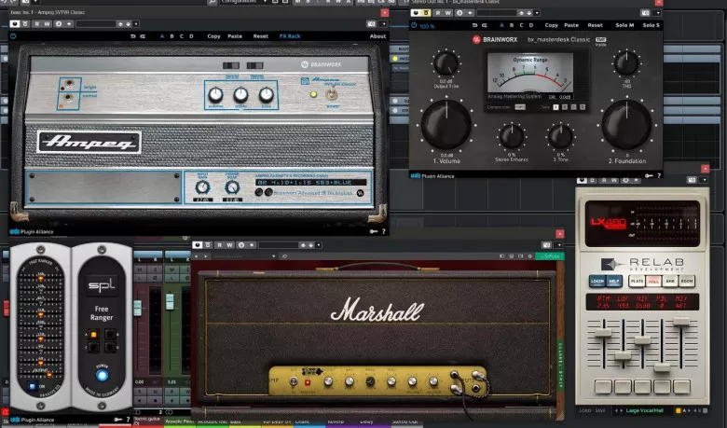727x428 pixels.
Task: Click help question mark in Ampeg footer
Action: [x=383, y=231]
